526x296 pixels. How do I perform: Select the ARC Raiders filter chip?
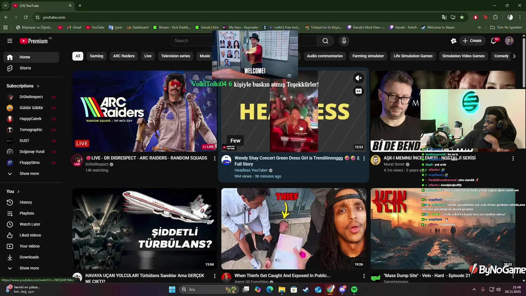tap(124, 56)
